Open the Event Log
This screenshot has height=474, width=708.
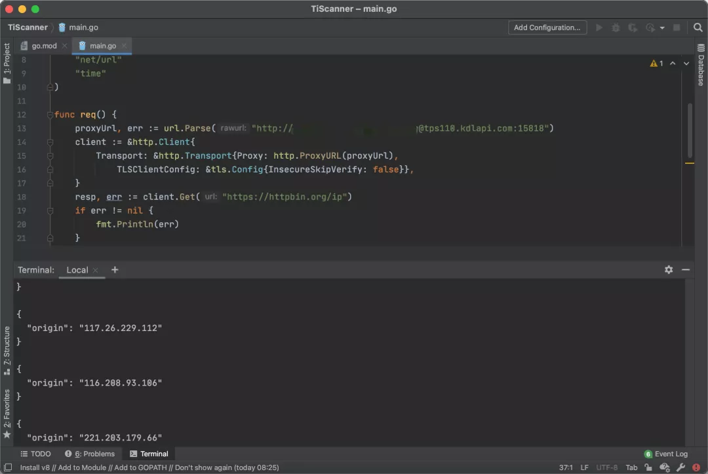coord(666,454)
